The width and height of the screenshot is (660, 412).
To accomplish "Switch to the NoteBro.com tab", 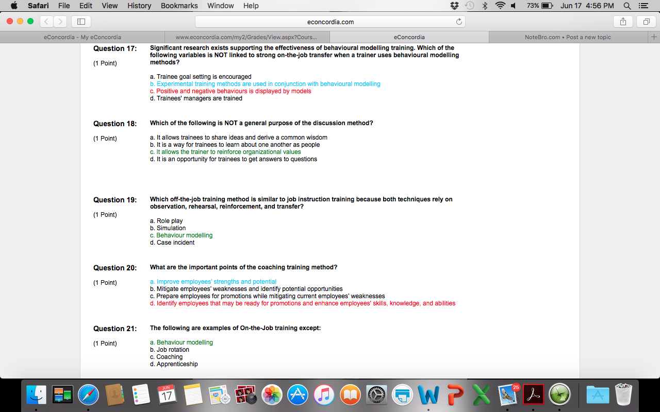I will (x=568, y=37).
